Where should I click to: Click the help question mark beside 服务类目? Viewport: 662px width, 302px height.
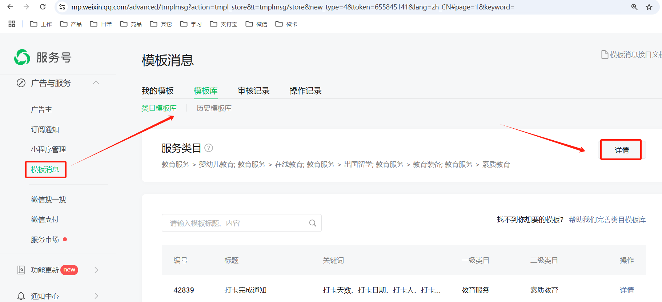coord(209,148)
